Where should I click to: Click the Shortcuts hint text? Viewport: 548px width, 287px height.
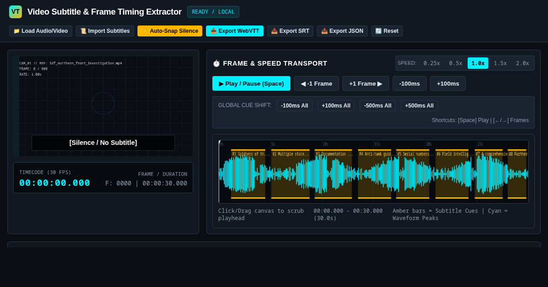coord(480,120)
